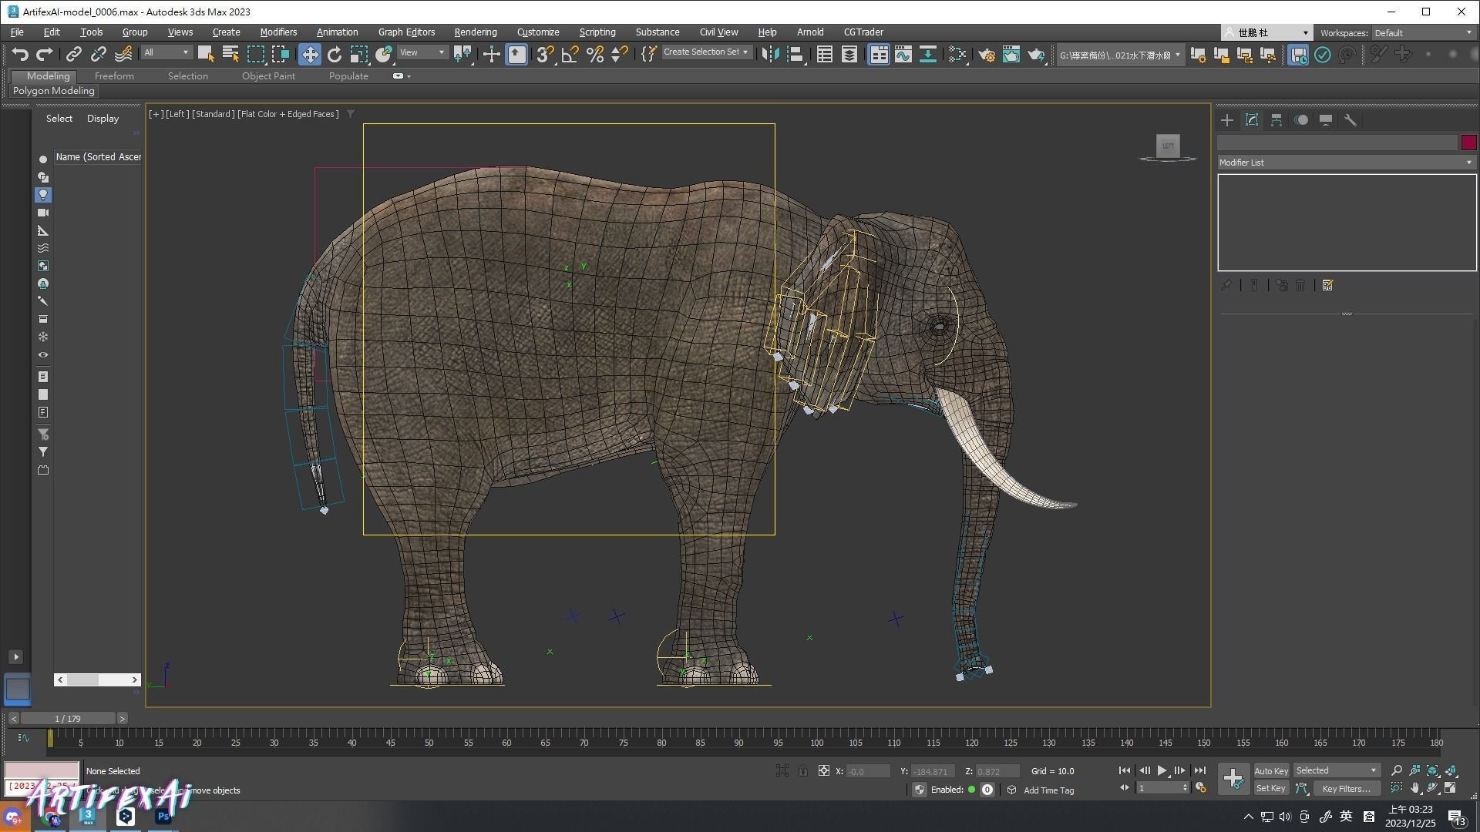Open the Workspaces Default dropdown

[1423, 32]
